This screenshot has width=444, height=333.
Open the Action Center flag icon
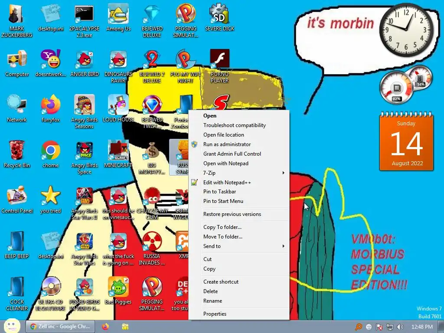(x=379, y=327)
